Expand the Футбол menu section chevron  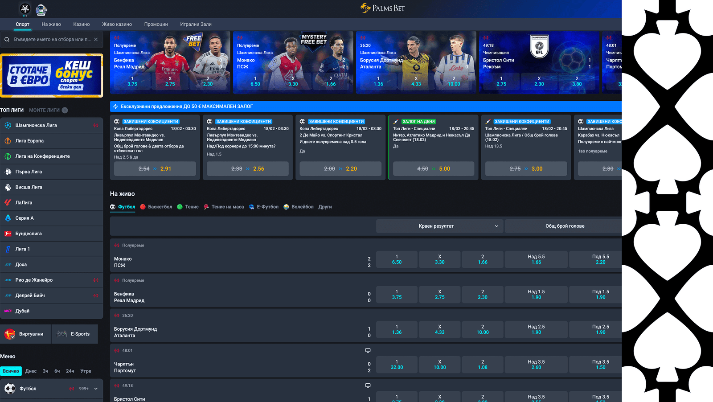click(96, 389)
